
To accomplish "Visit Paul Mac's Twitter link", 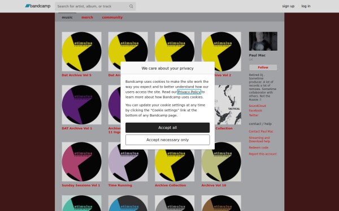I will tap(254, 115).
